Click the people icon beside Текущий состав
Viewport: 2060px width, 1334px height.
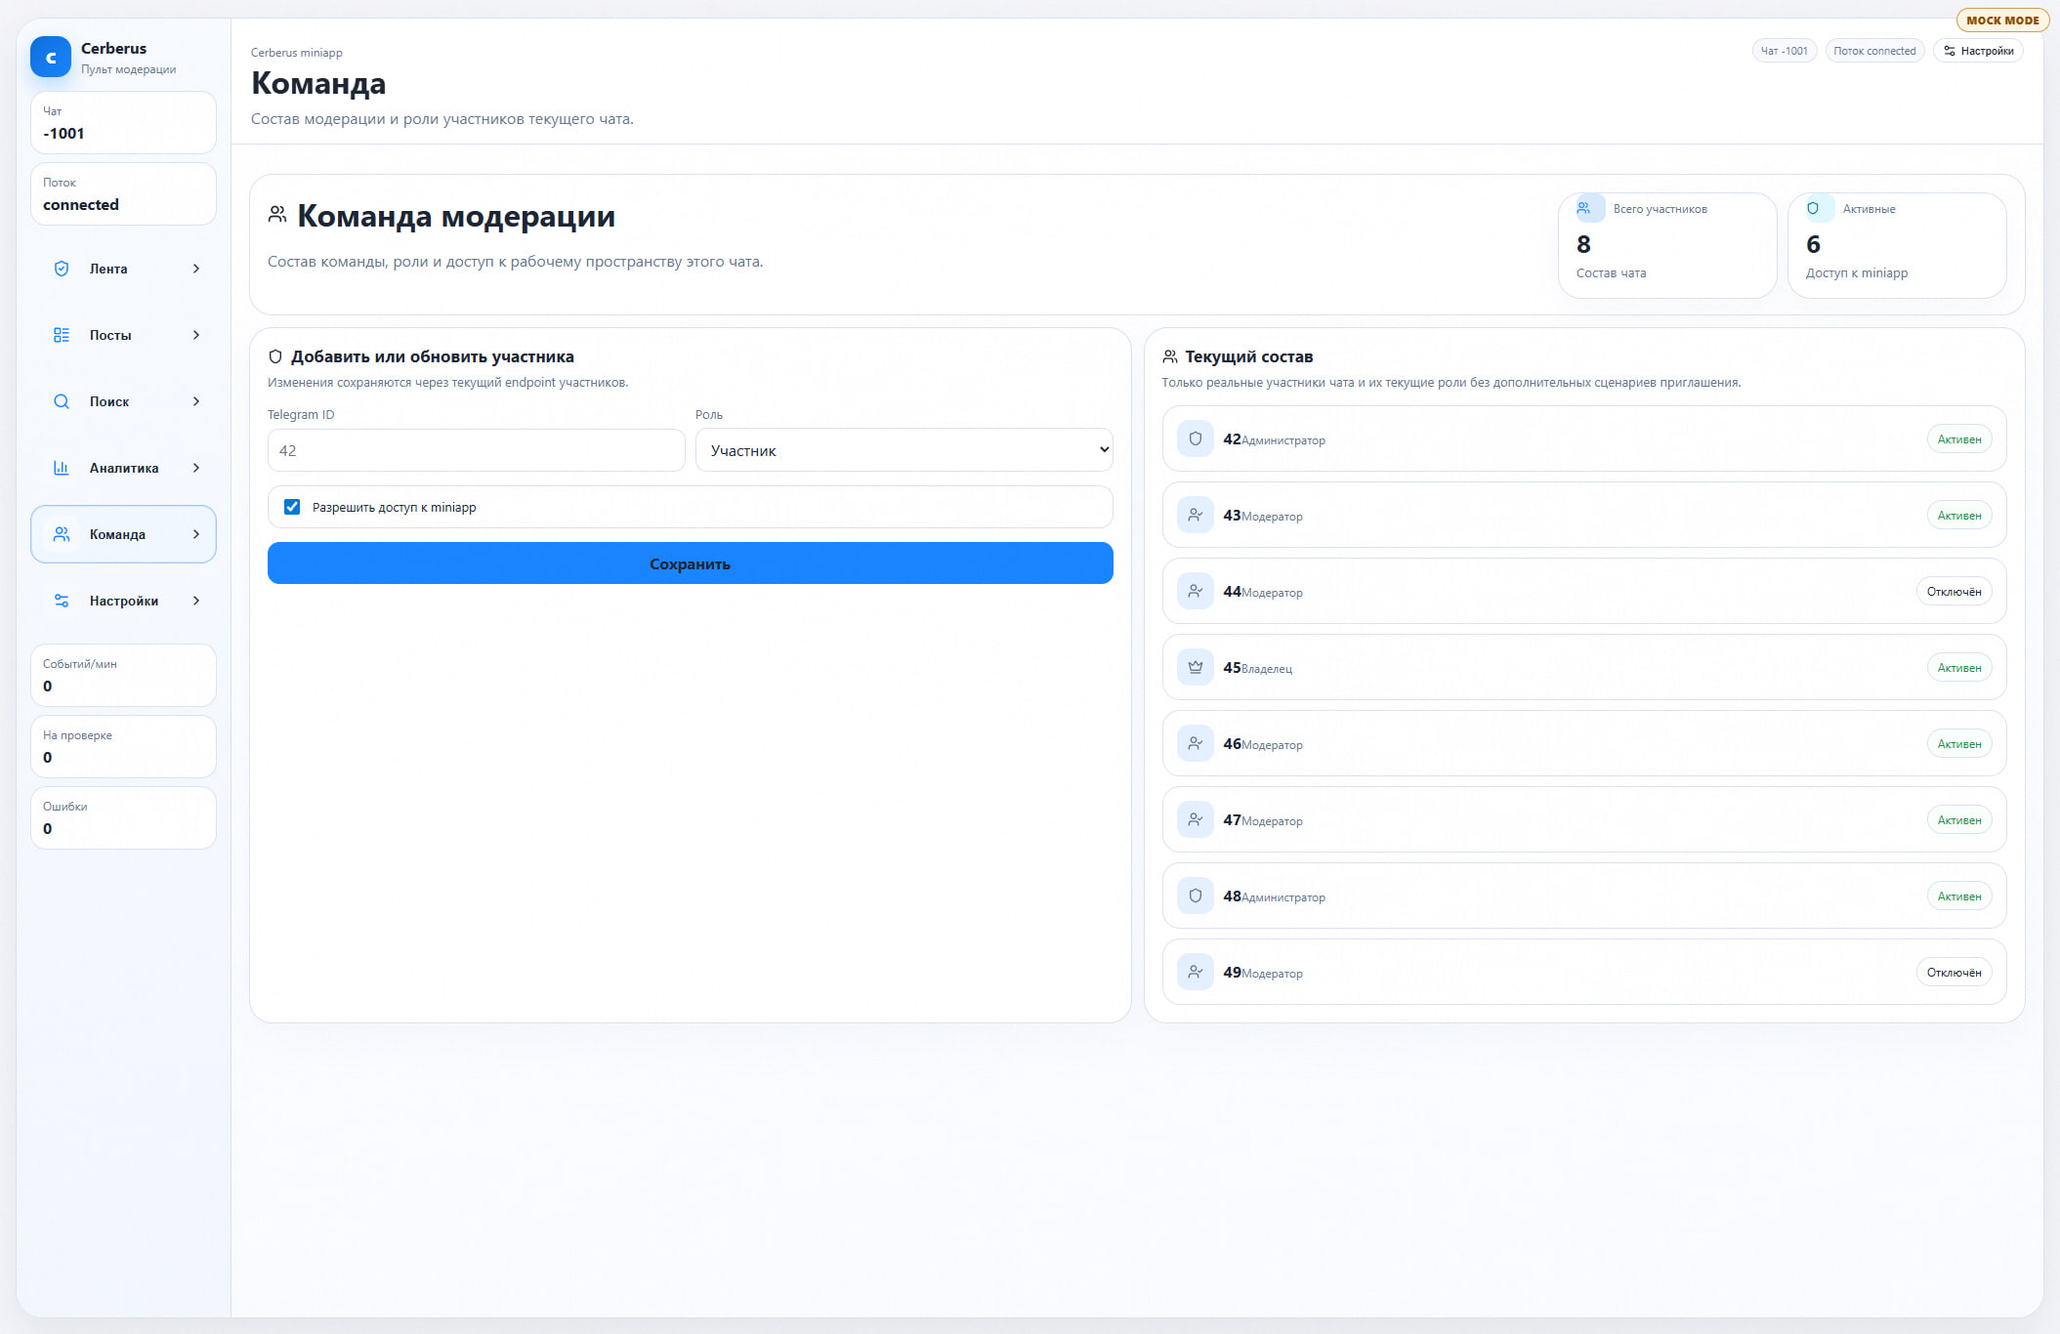[x=1170, y=356]
